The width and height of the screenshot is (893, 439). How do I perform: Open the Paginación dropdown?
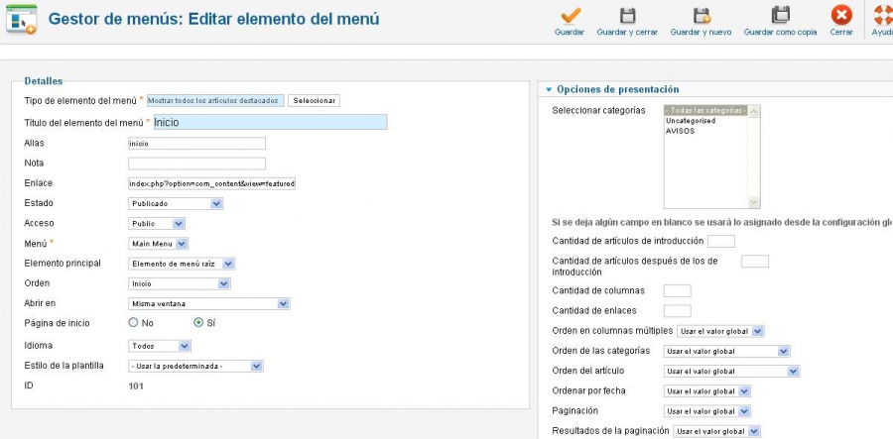706,411
